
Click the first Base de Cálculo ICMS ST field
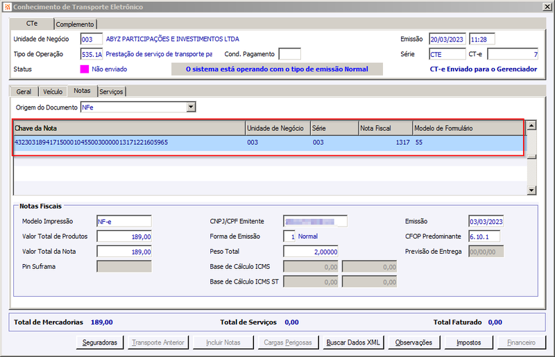click(x=311, y=282)
